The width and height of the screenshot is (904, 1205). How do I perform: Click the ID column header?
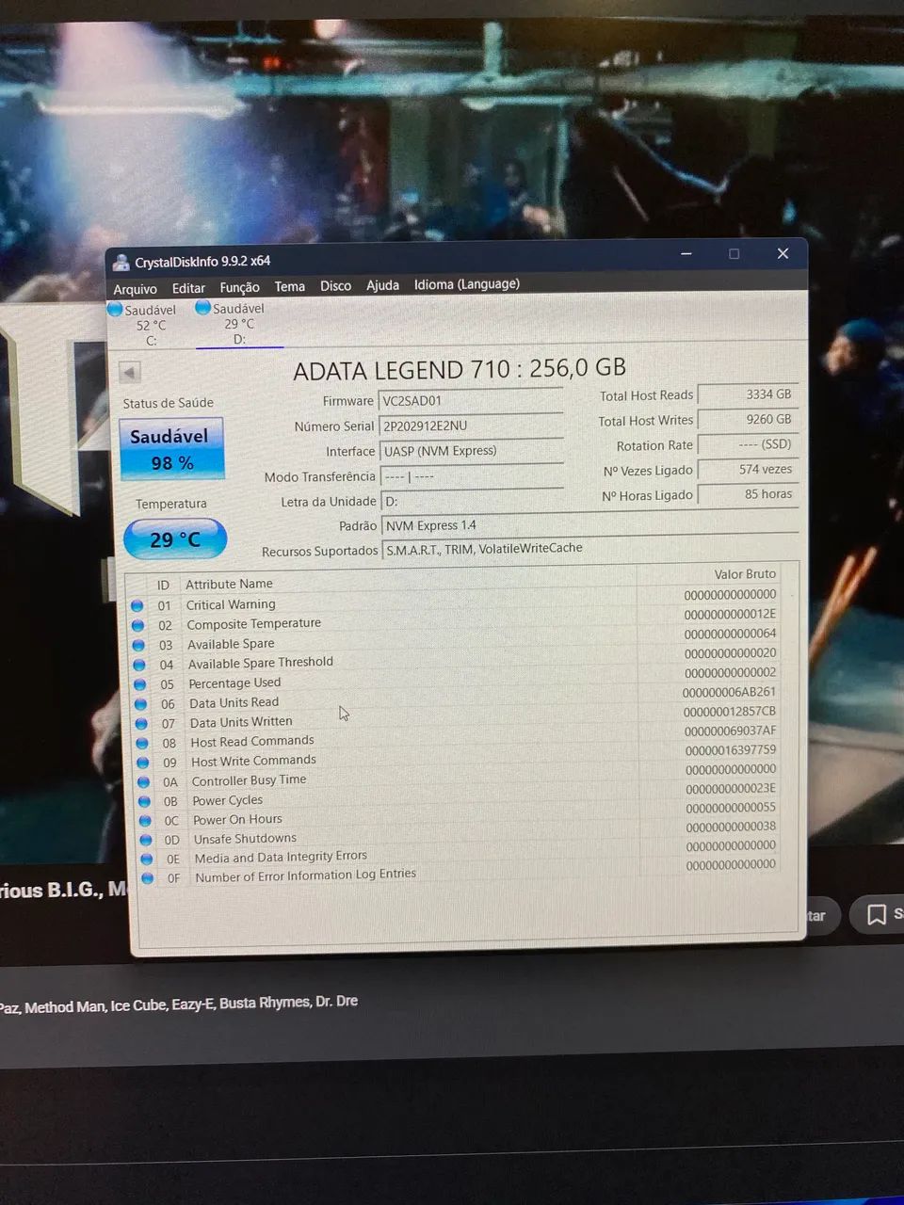click(163, 585)
